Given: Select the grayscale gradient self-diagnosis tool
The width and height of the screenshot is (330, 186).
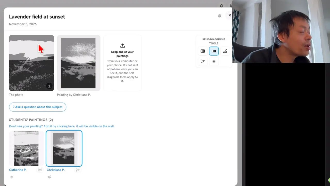Looking at the screenshot, I should coord(203,51).
